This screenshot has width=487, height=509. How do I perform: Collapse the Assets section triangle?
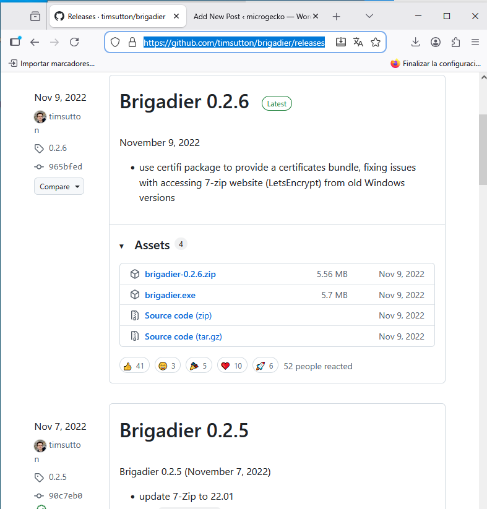[122, 246]
